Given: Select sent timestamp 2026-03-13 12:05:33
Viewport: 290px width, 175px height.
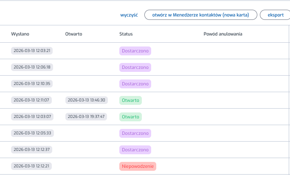Looking at the screenshot, I should click(32, 133).
